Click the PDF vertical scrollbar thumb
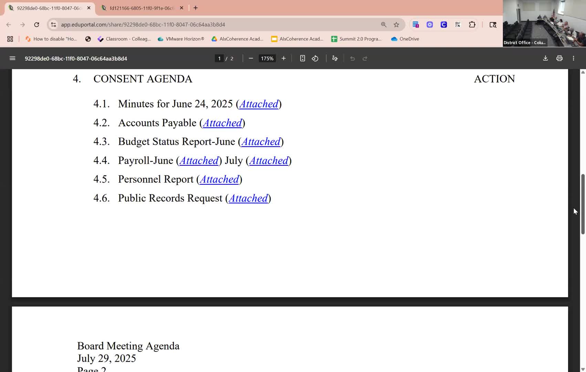 pyautogui.click(x=583, y=204)
